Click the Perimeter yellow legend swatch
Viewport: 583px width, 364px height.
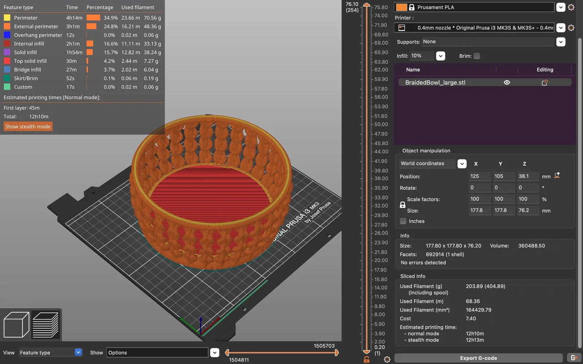pyautogui.click(x=7, y=17)
